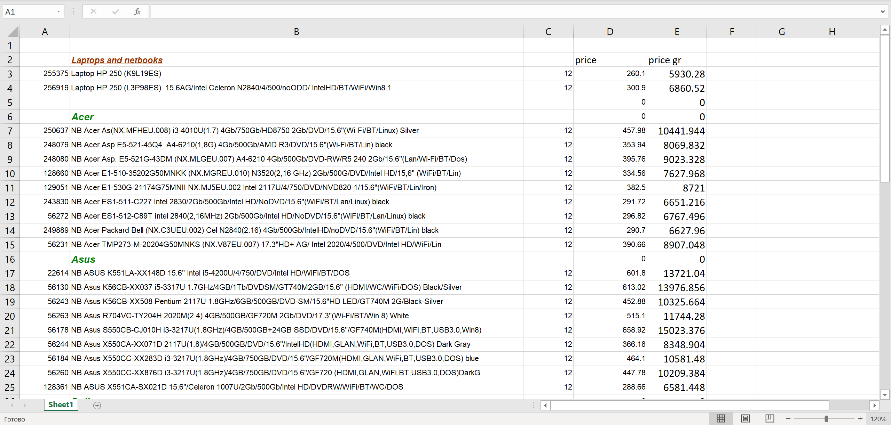
Task: Click the Enter checkmark icon near the formula bar
Action: point(115,11)
